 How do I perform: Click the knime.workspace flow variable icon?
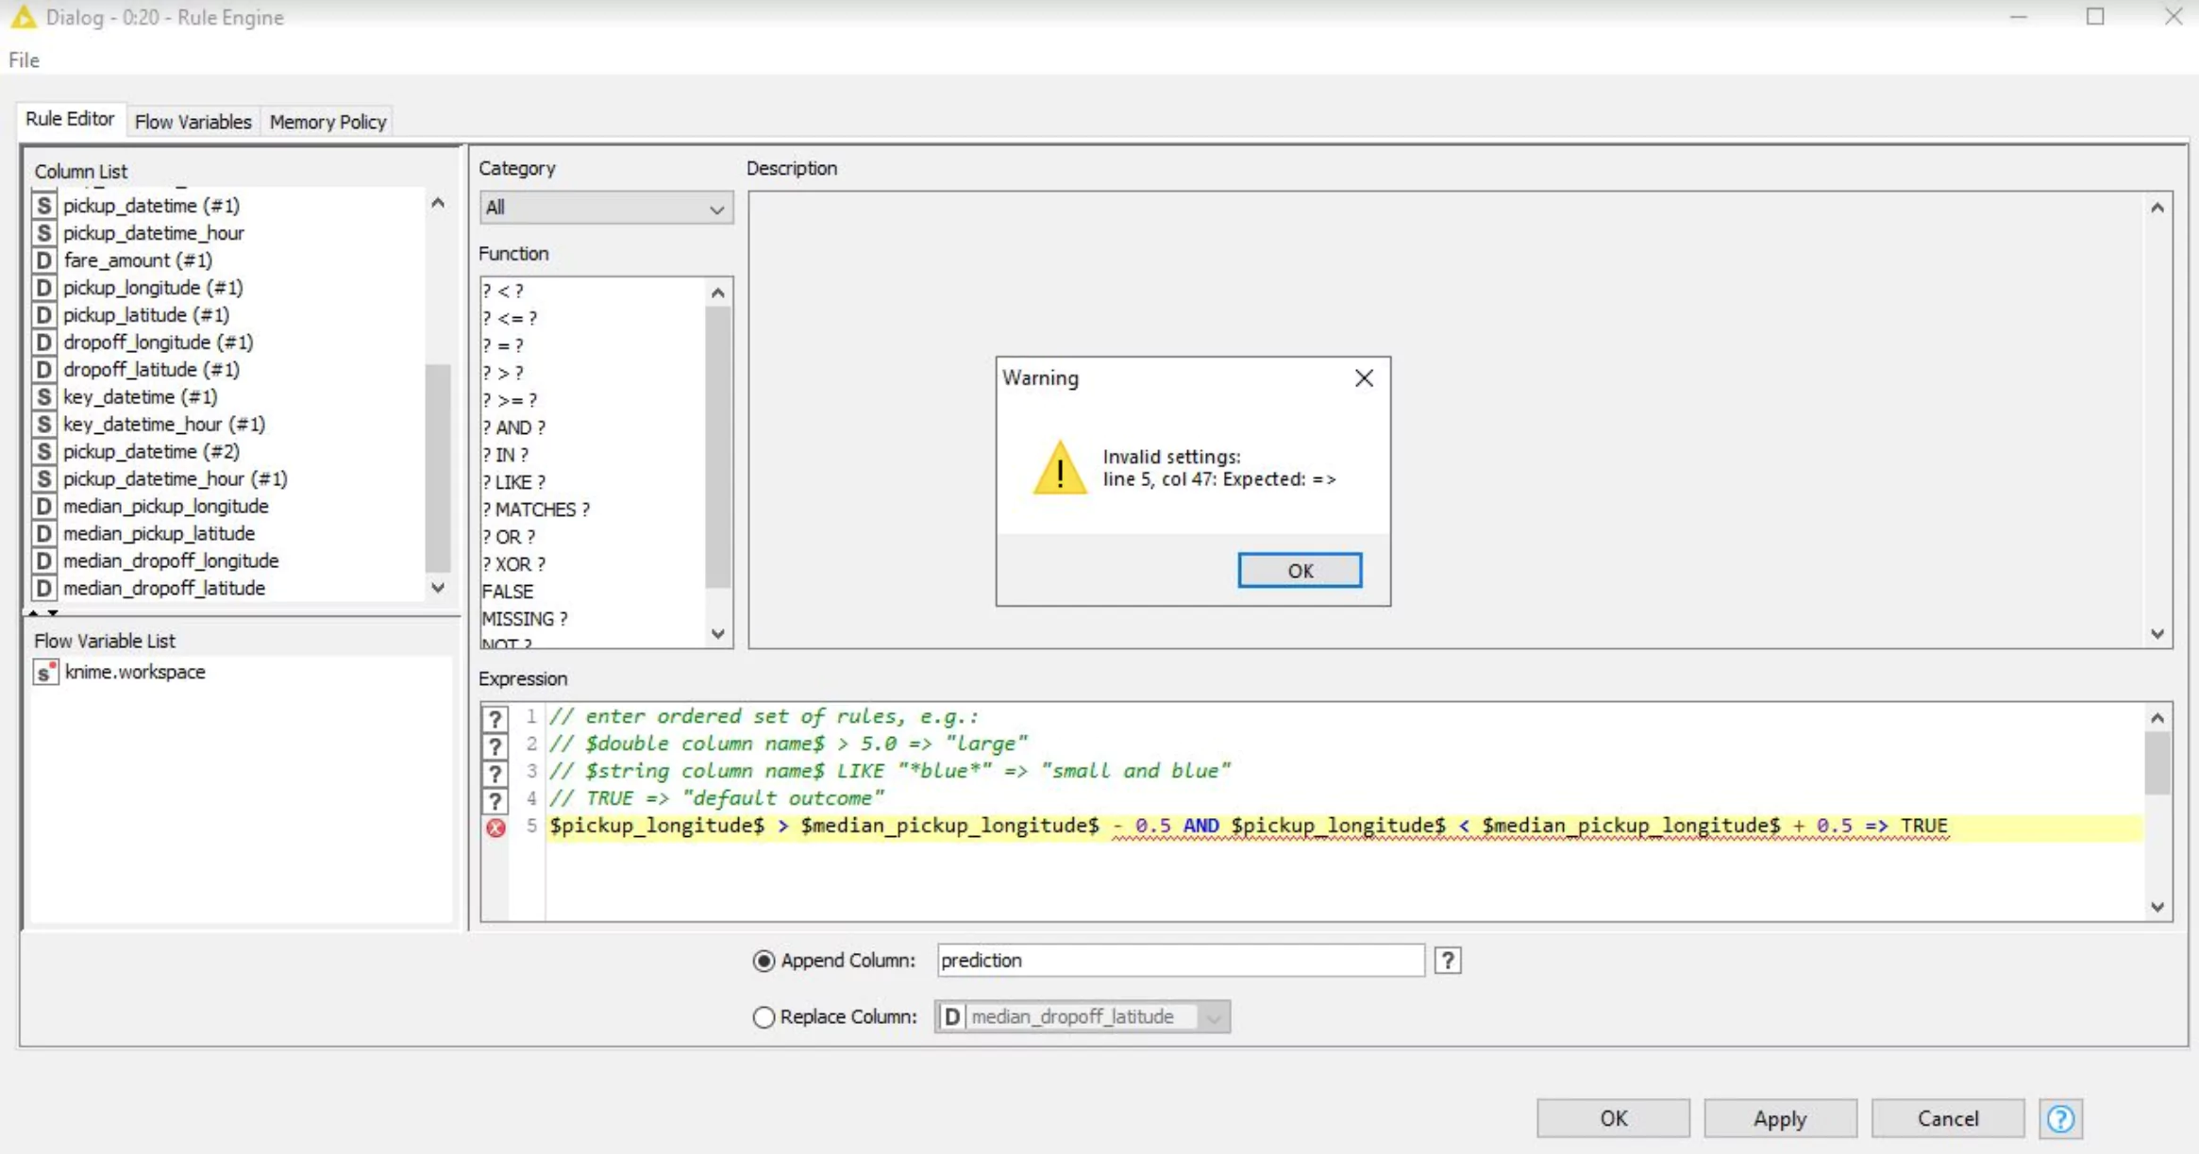tap(45, 672)
